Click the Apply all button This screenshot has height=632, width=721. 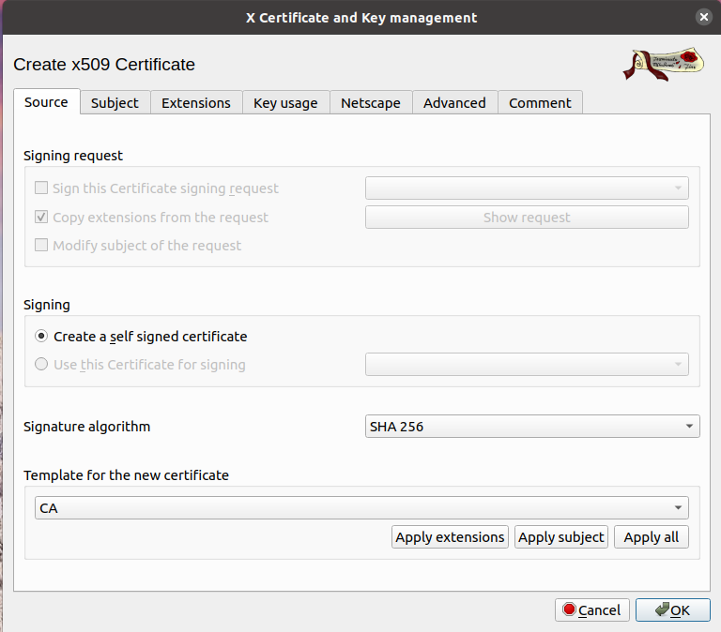(652, 537)
